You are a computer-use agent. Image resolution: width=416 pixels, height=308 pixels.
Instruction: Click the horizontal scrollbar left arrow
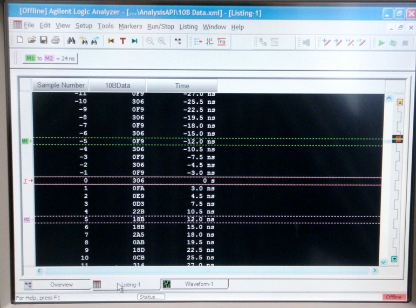click(x=39, y=271)
